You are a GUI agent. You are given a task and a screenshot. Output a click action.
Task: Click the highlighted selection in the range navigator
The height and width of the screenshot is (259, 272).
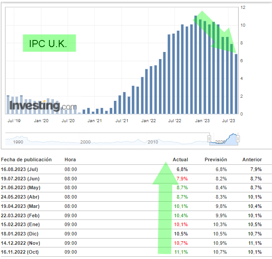[224, 139]
